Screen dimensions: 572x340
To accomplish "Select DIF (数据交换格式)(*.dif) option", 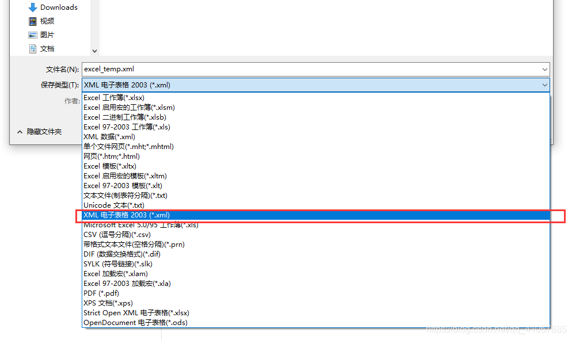I will point(316,254).
